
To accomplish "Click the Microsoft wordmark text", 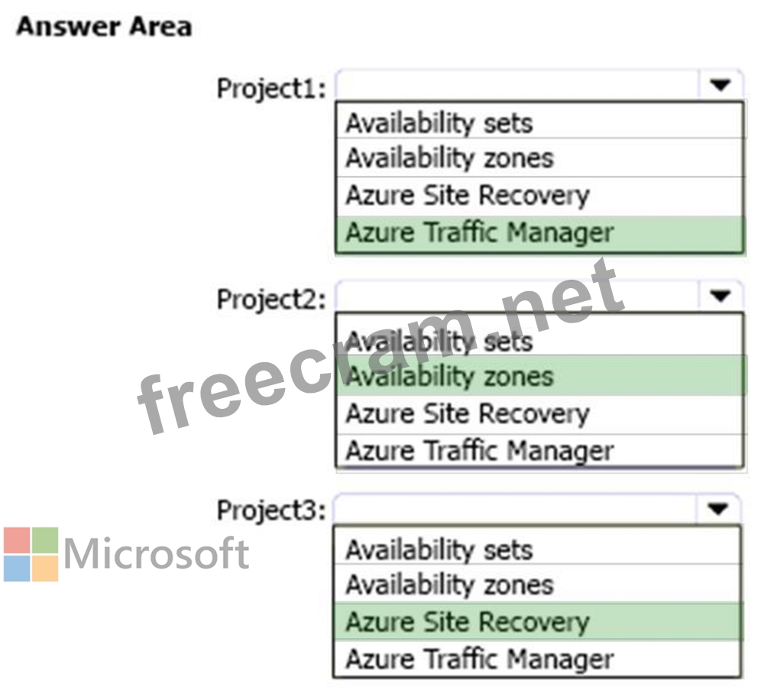I will click(157, 554).
